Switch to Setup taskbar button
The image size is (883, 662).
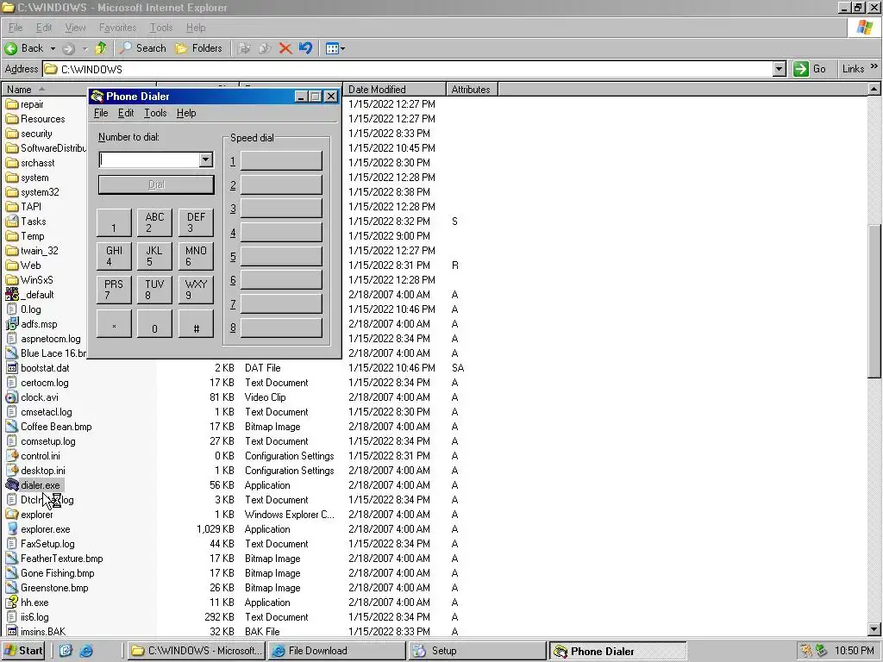[478, 651]
